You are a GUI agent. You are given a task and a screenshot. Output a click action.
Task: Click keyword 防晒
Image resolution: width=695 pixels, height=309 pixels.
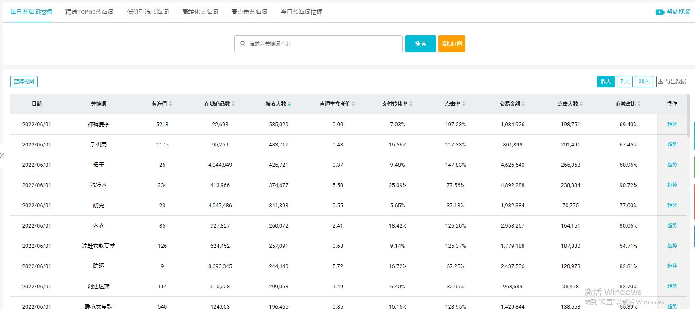98,266
